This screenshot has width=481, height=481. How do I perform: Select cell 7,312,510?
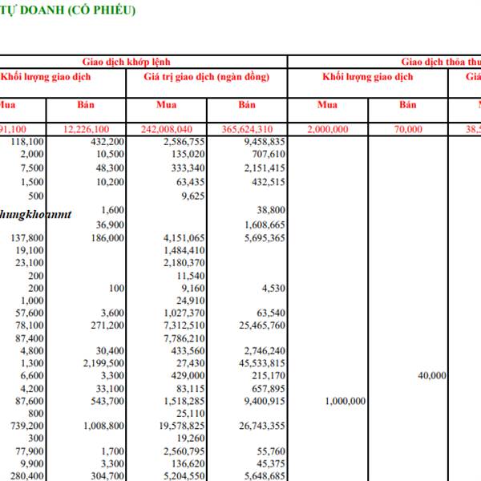pyautogui.click(x=184, y=325)
